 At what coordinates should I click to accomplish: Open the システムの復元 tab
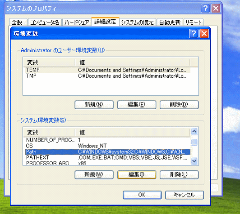click(x=138, y=22)
